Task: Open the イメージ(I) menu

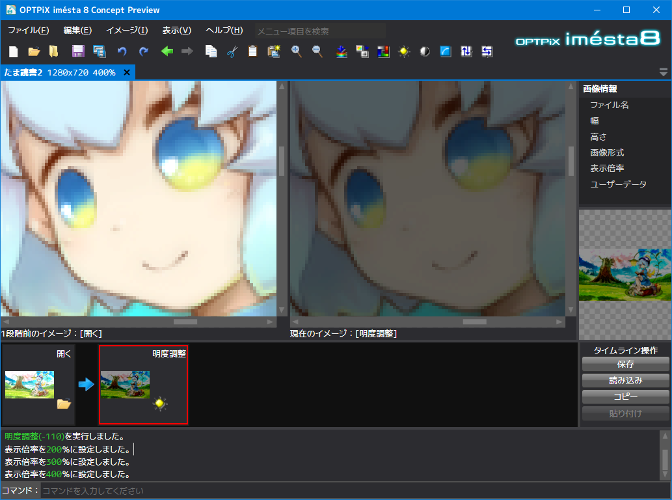Action: coord(128,31)
